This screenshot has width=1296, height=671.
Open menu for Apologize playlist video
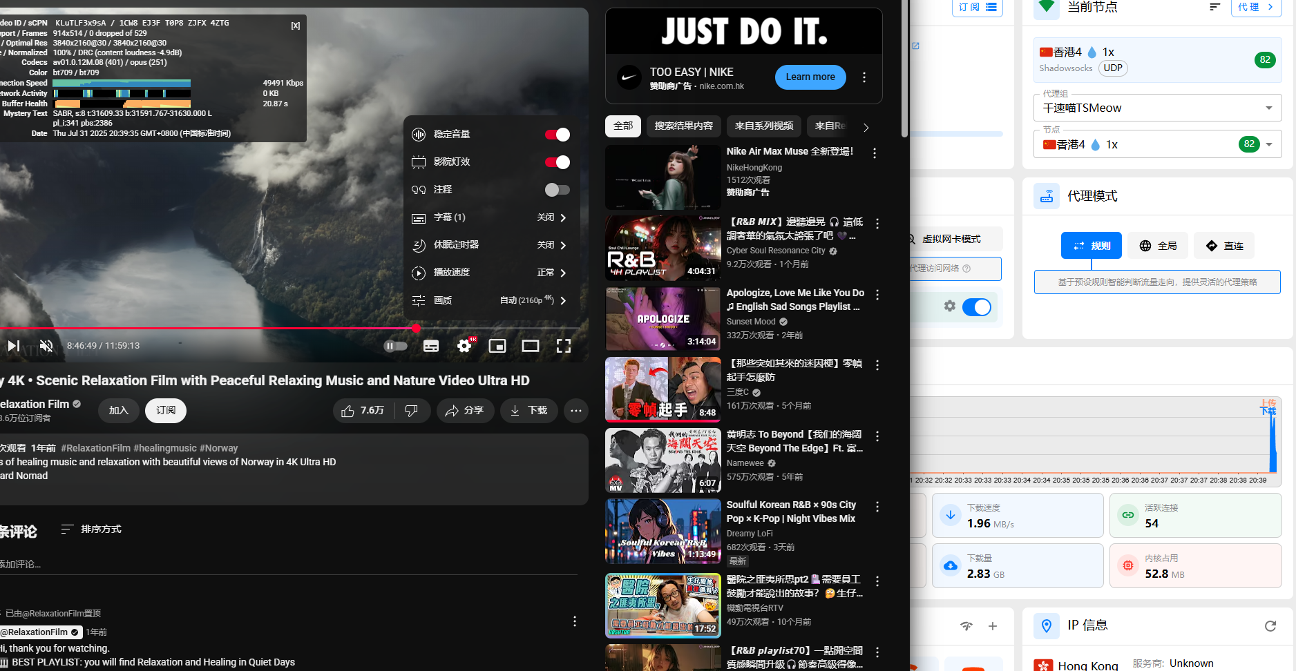tap(877, 295)
